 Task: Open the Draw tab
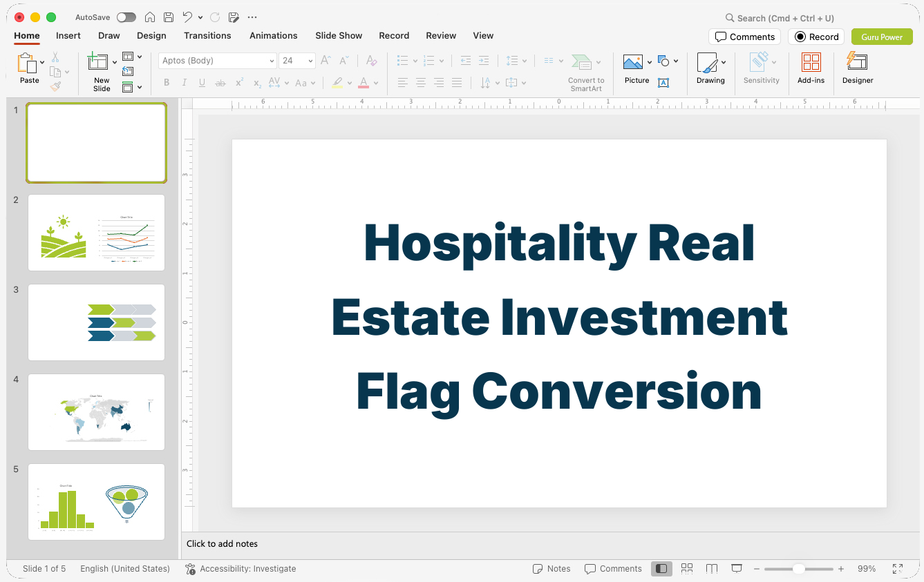tap(109, 35)
